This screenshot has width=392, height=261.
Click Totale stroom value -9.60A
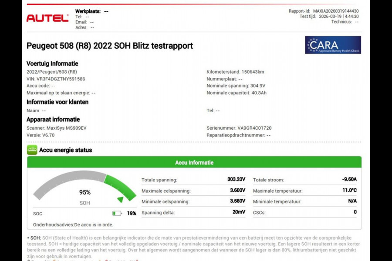tap(349, 179)
